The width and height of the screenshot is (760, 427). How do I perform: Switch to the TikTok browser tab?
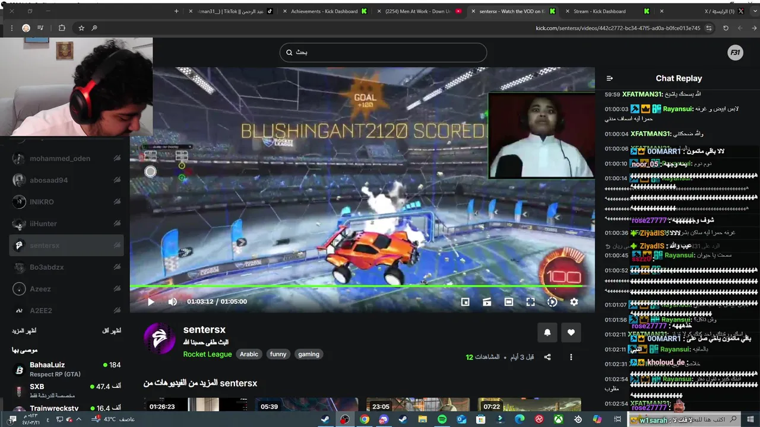click(232, 11)
